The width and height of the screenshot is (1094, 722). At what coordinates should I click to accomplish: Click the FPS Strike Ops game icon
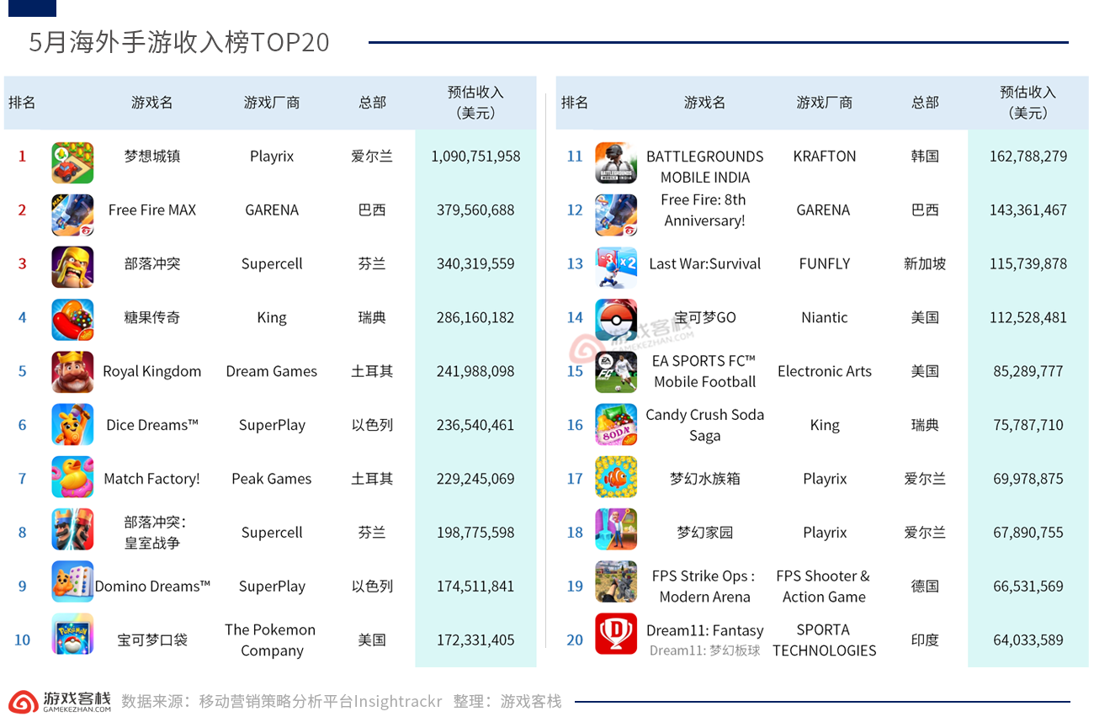pos(616,581)
